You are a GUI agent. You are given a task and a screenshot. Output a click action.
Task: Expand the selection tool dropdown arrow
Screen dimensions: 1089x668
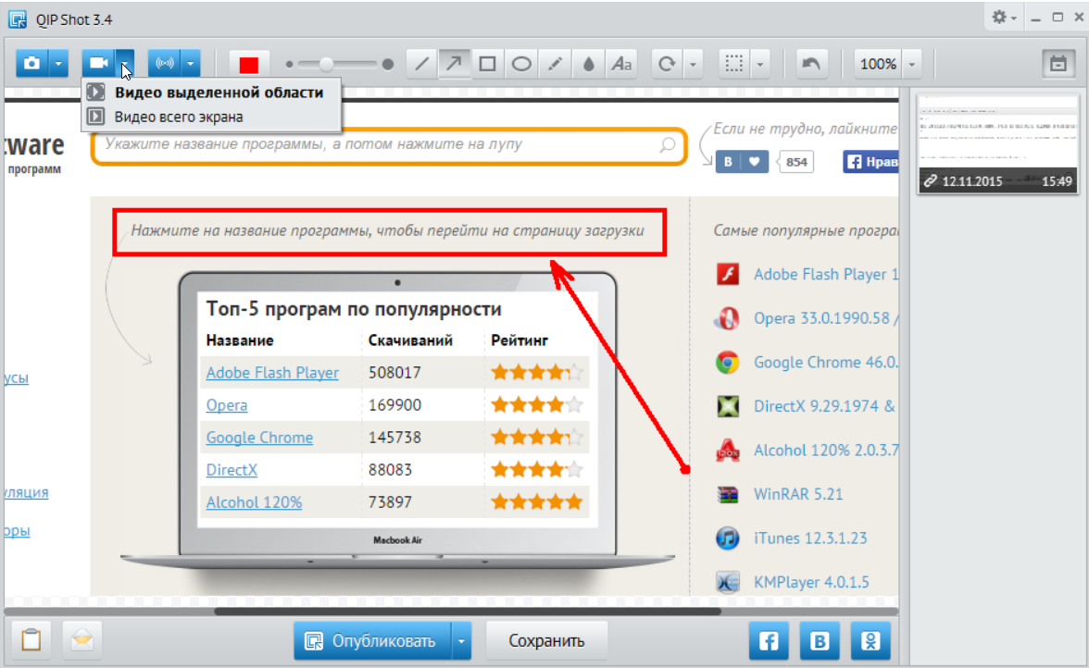coord(760,64)
